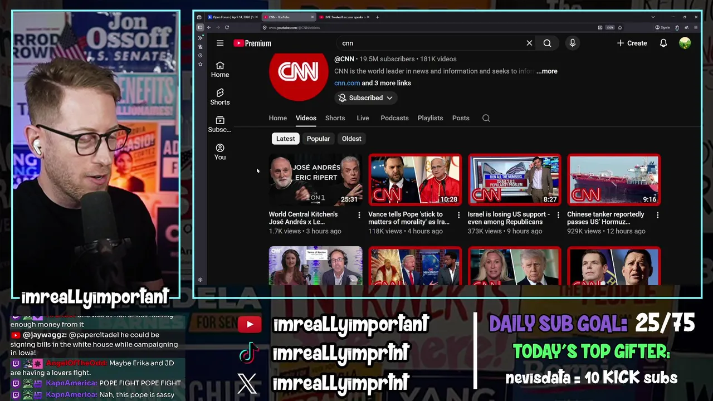Screen dimensions: 713x401
Task: Open 'Israel is losing US support' title
Action: (x=509, y=218)
